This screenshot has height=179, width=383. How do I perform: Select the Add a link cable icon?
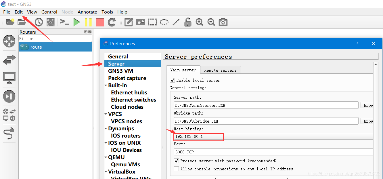tap(9, 133)
